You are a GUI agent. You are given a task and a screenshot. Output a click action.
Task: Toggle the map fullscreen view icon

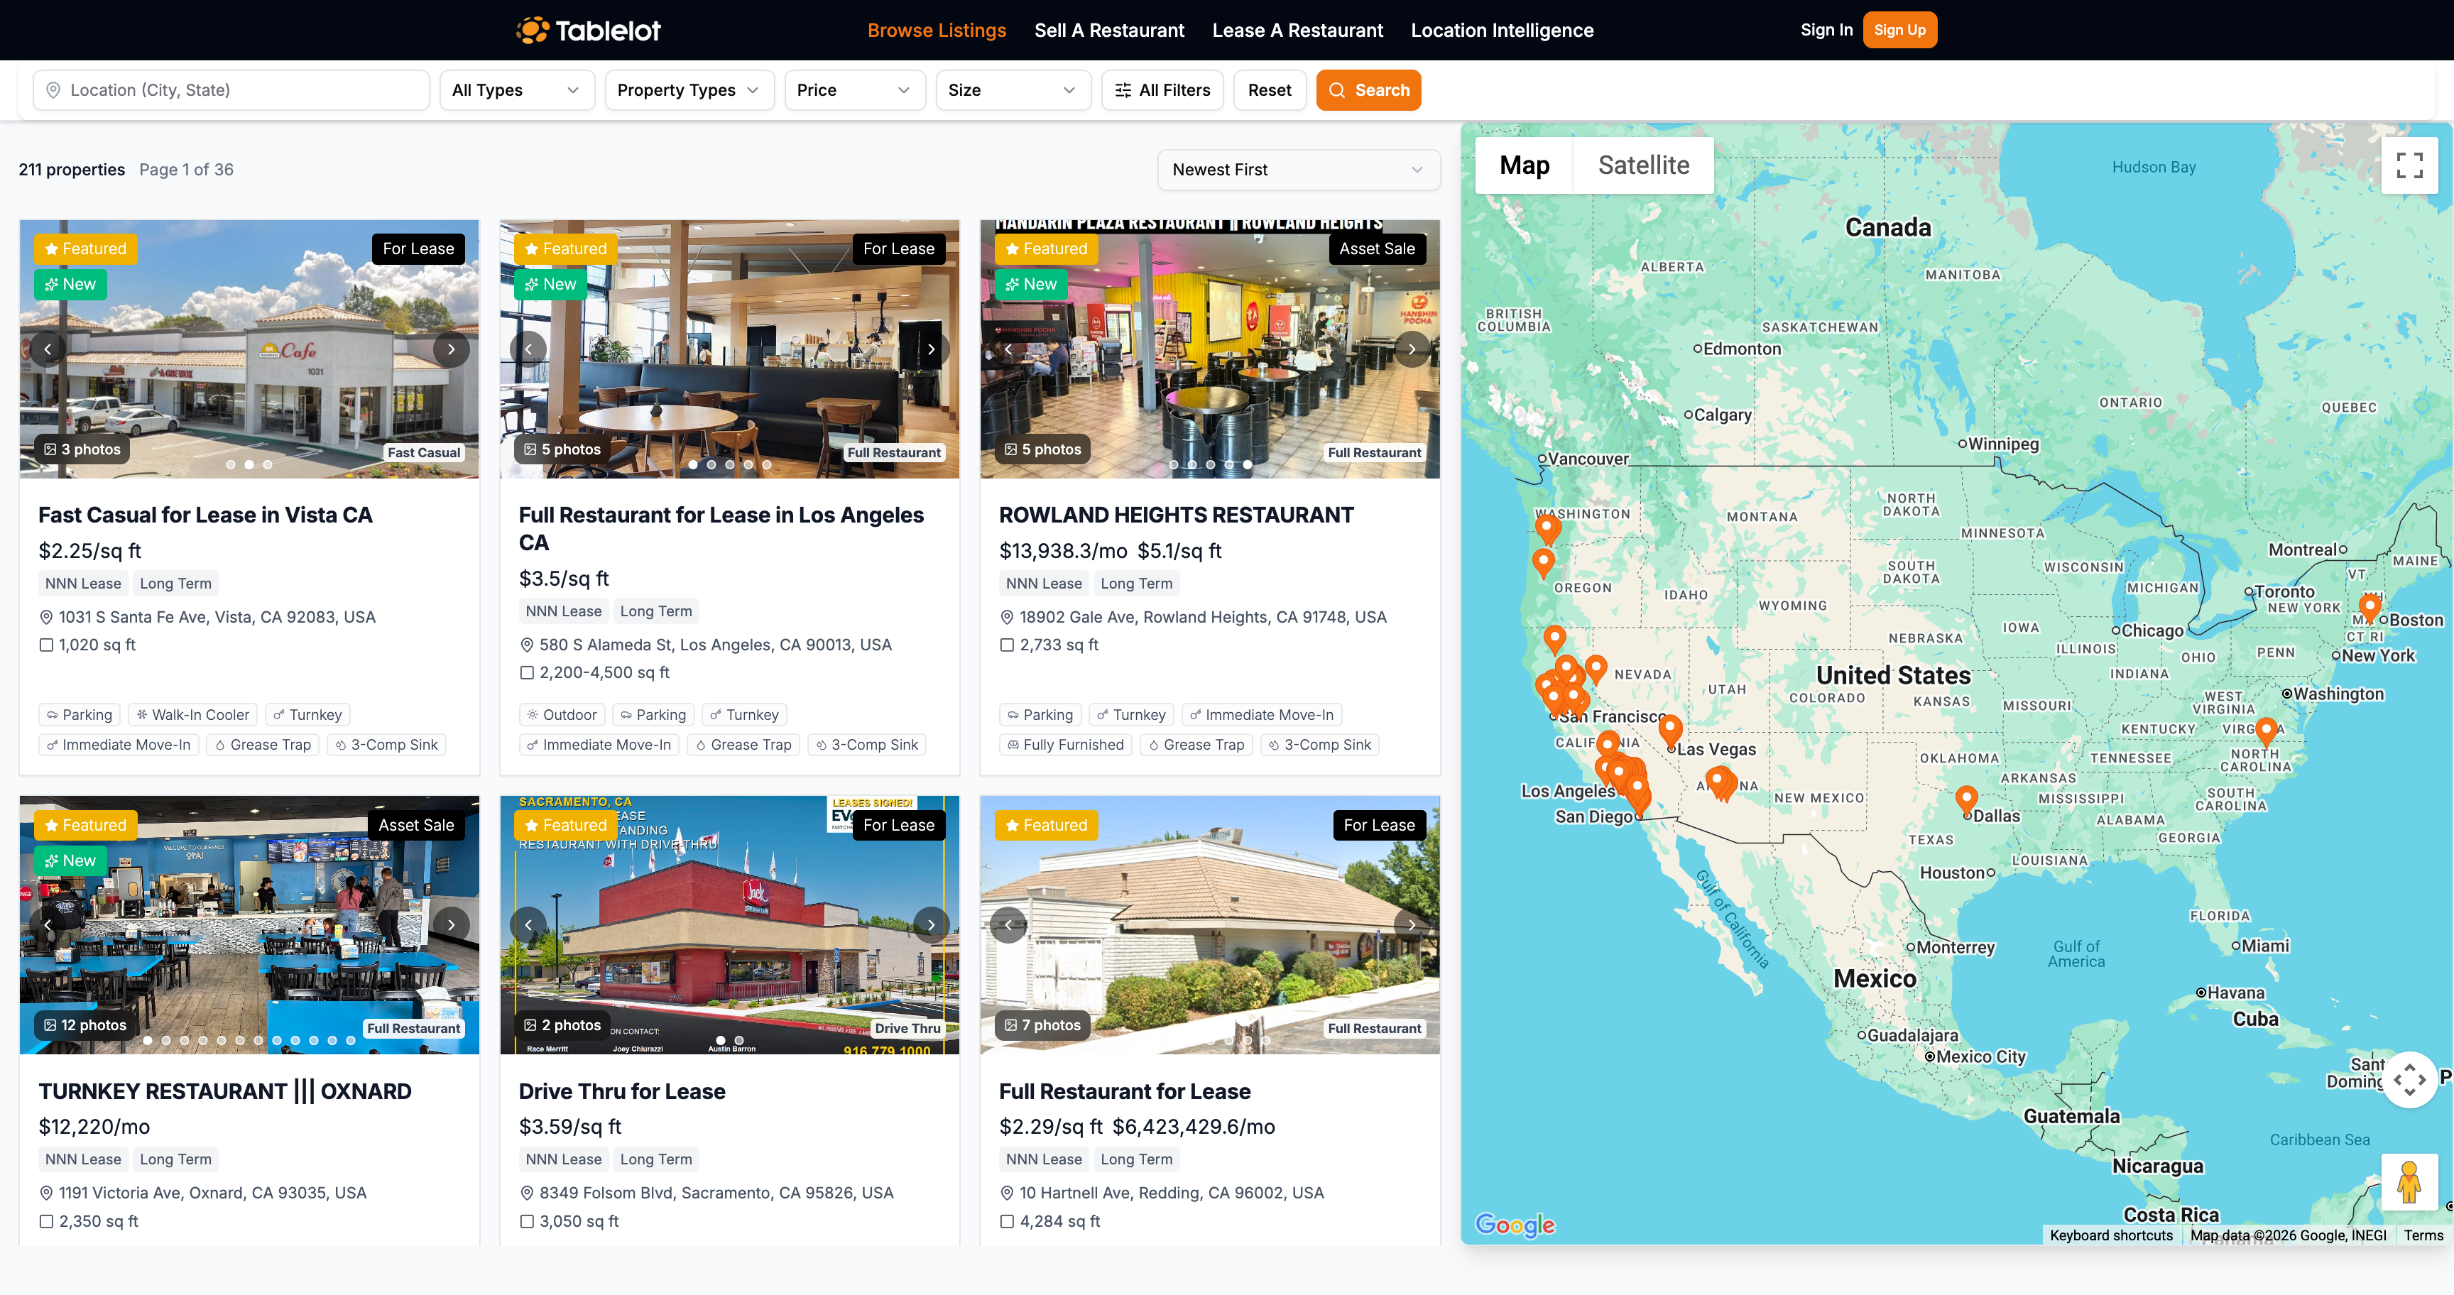coord(2409,165)
